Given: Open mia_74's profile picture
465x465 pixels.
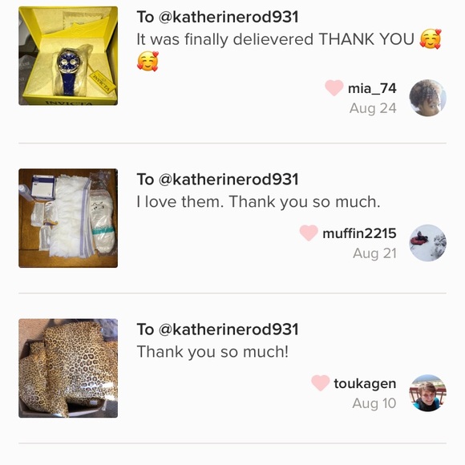Looking at the screenshot, I should (x=427, y=98).
